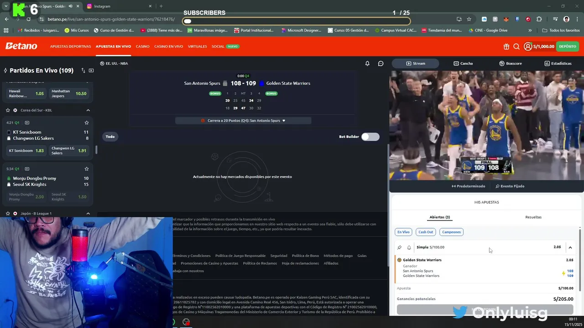Viewport: 584px width, 328px height.
Task: Open the browser tab search dropdown
Action: click(x=5, y=6)
